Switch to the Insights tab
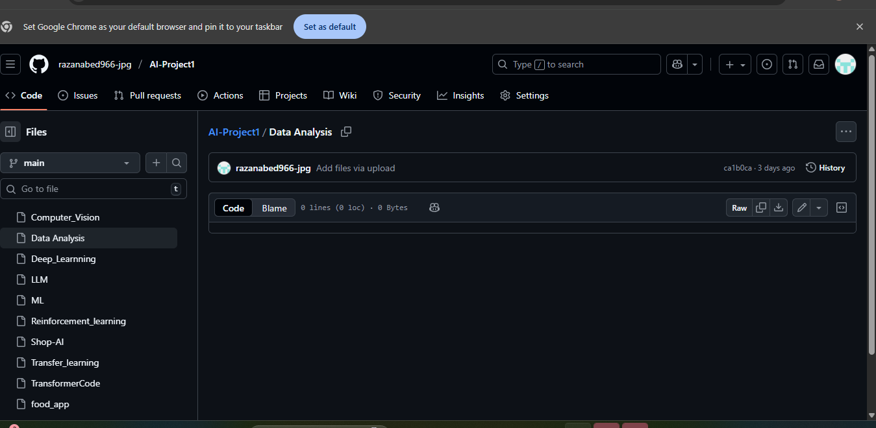The width and height of the screenshot is (876, 428). 460,95
